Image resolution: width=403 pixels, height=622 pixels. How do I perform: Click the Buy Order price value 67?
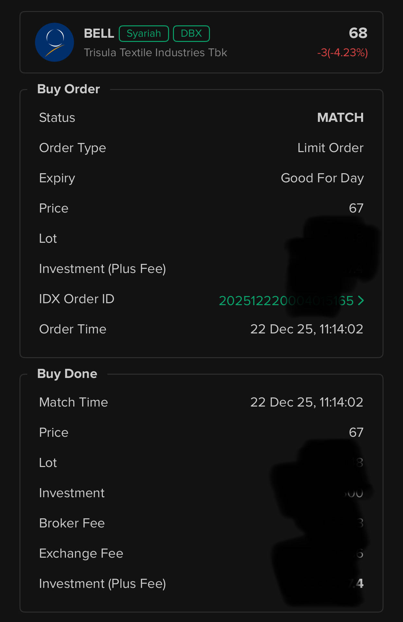356,208
